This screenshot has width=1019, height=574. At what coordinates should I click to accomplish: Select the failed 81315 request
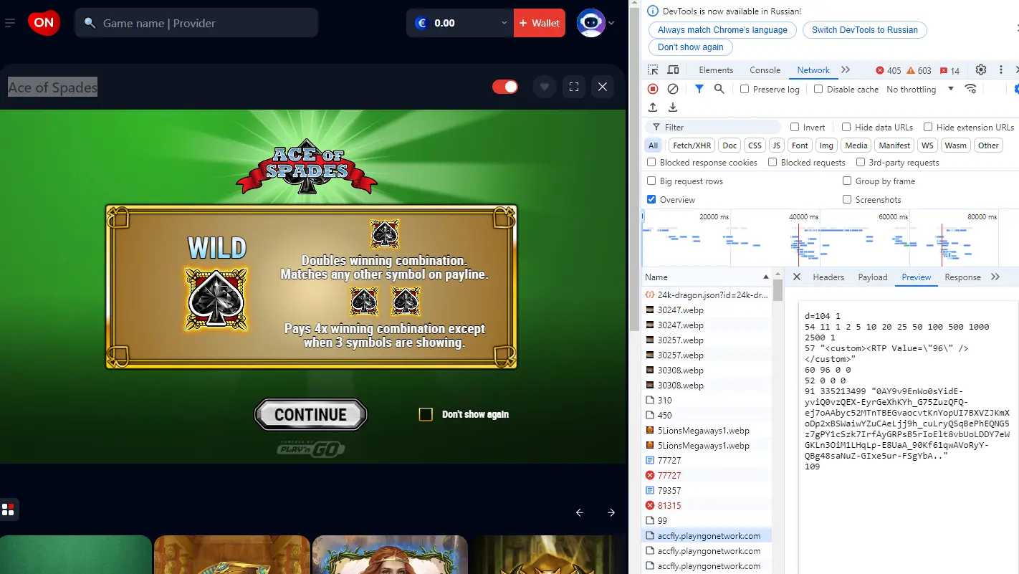(706, 506)
